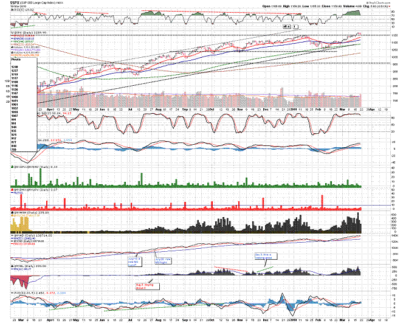
Task: Click pivot level 1227 in Pivots box
Action: (x=15, y=71)
